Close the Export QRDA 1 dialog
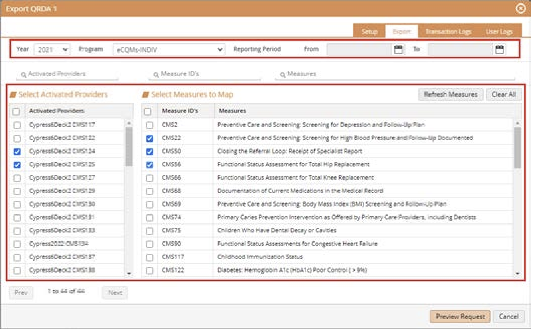The height and width of the screenshot is (331, 534). [x=520, y=9]
